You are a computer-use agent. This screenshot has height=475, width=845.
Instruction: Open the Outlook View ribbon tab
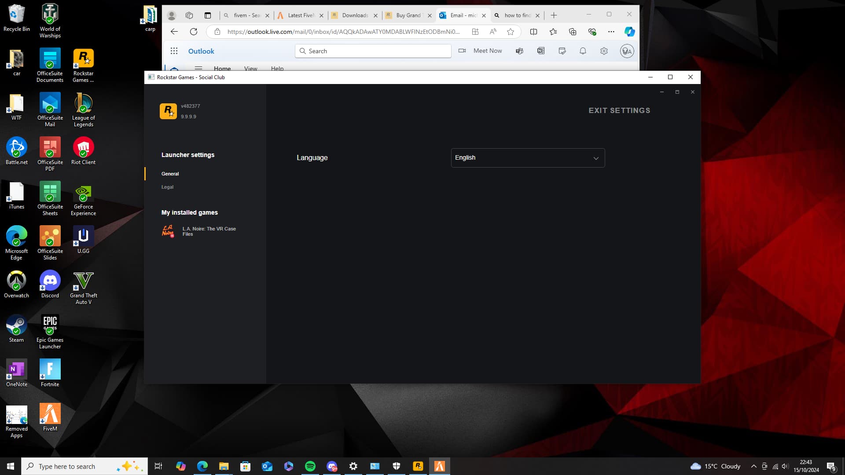pyautogui.click(x=250, y=68)
